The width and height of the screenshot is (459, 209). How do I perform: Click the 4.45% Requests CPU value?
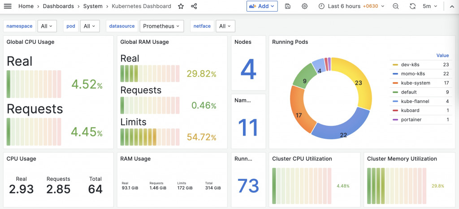pos(87,132)
